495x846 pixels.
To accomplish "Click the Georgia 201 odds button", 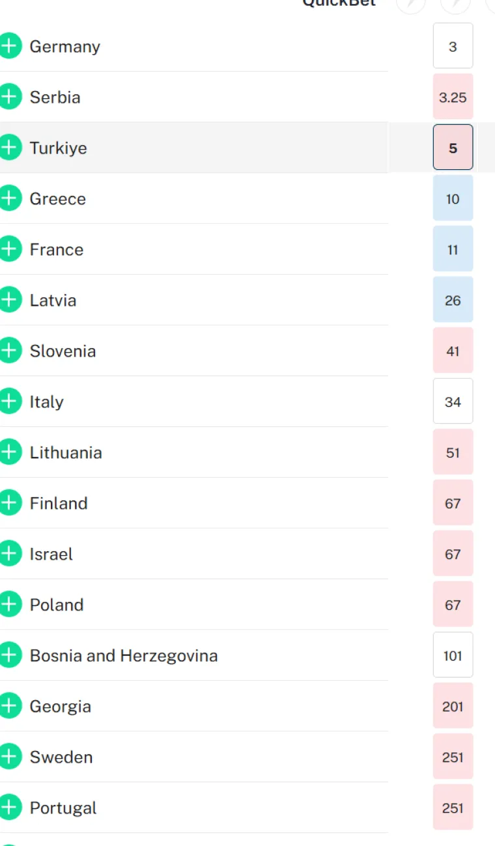I will [453, 706].
